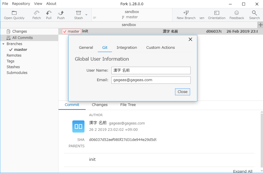Add a new tab with plus icon
Screen dimensions: 263x173
[260, 25]
